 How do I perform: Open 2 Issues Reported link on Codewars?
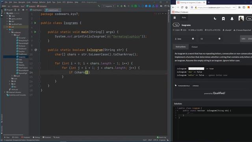tap(242, 30)
